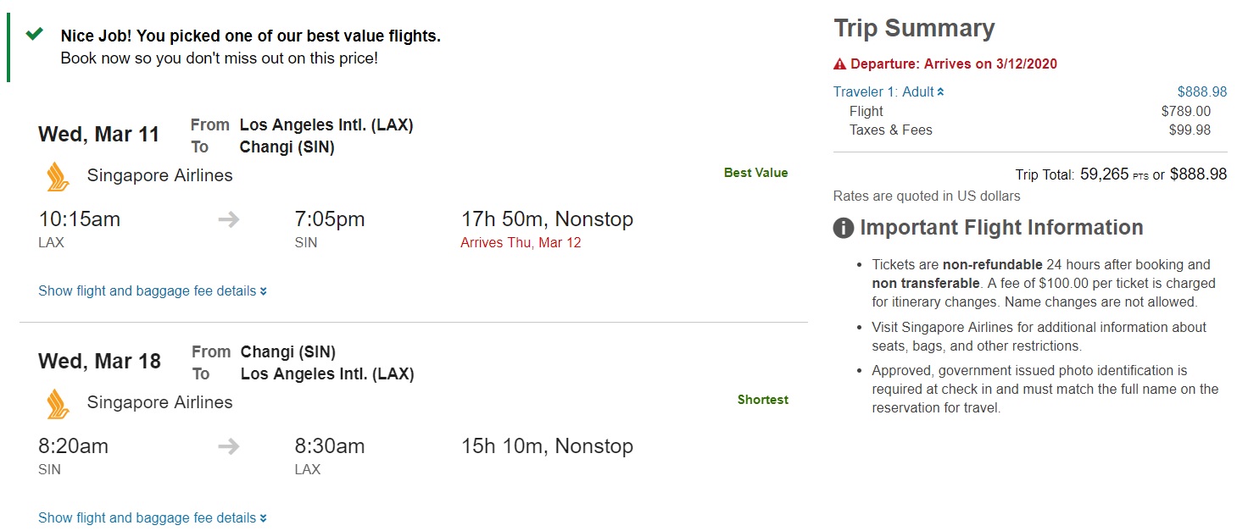The width and height of the screenshot is (1237, 531).
Task: Expand flight and baggage fee details for Mar 11
Action: 153,291
